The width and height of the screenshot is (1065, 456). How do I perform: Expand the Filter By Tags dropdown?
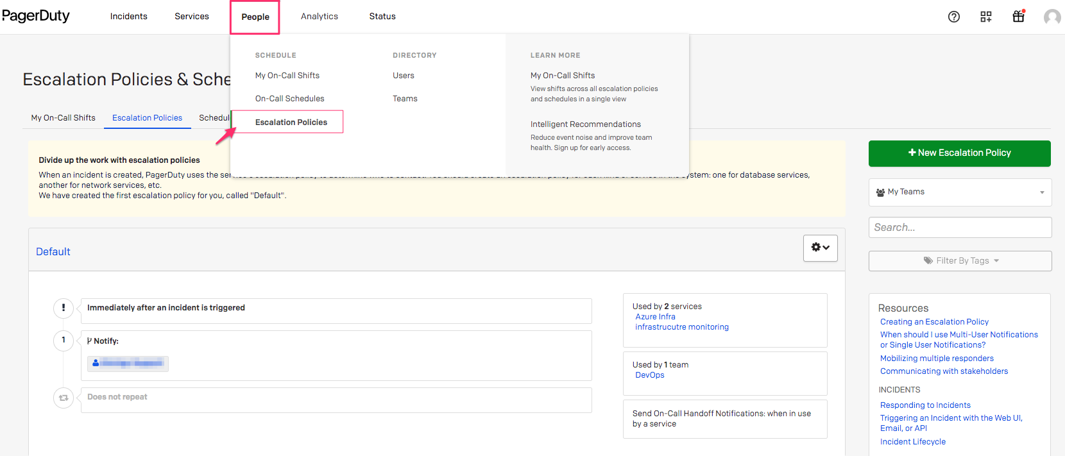959,260
